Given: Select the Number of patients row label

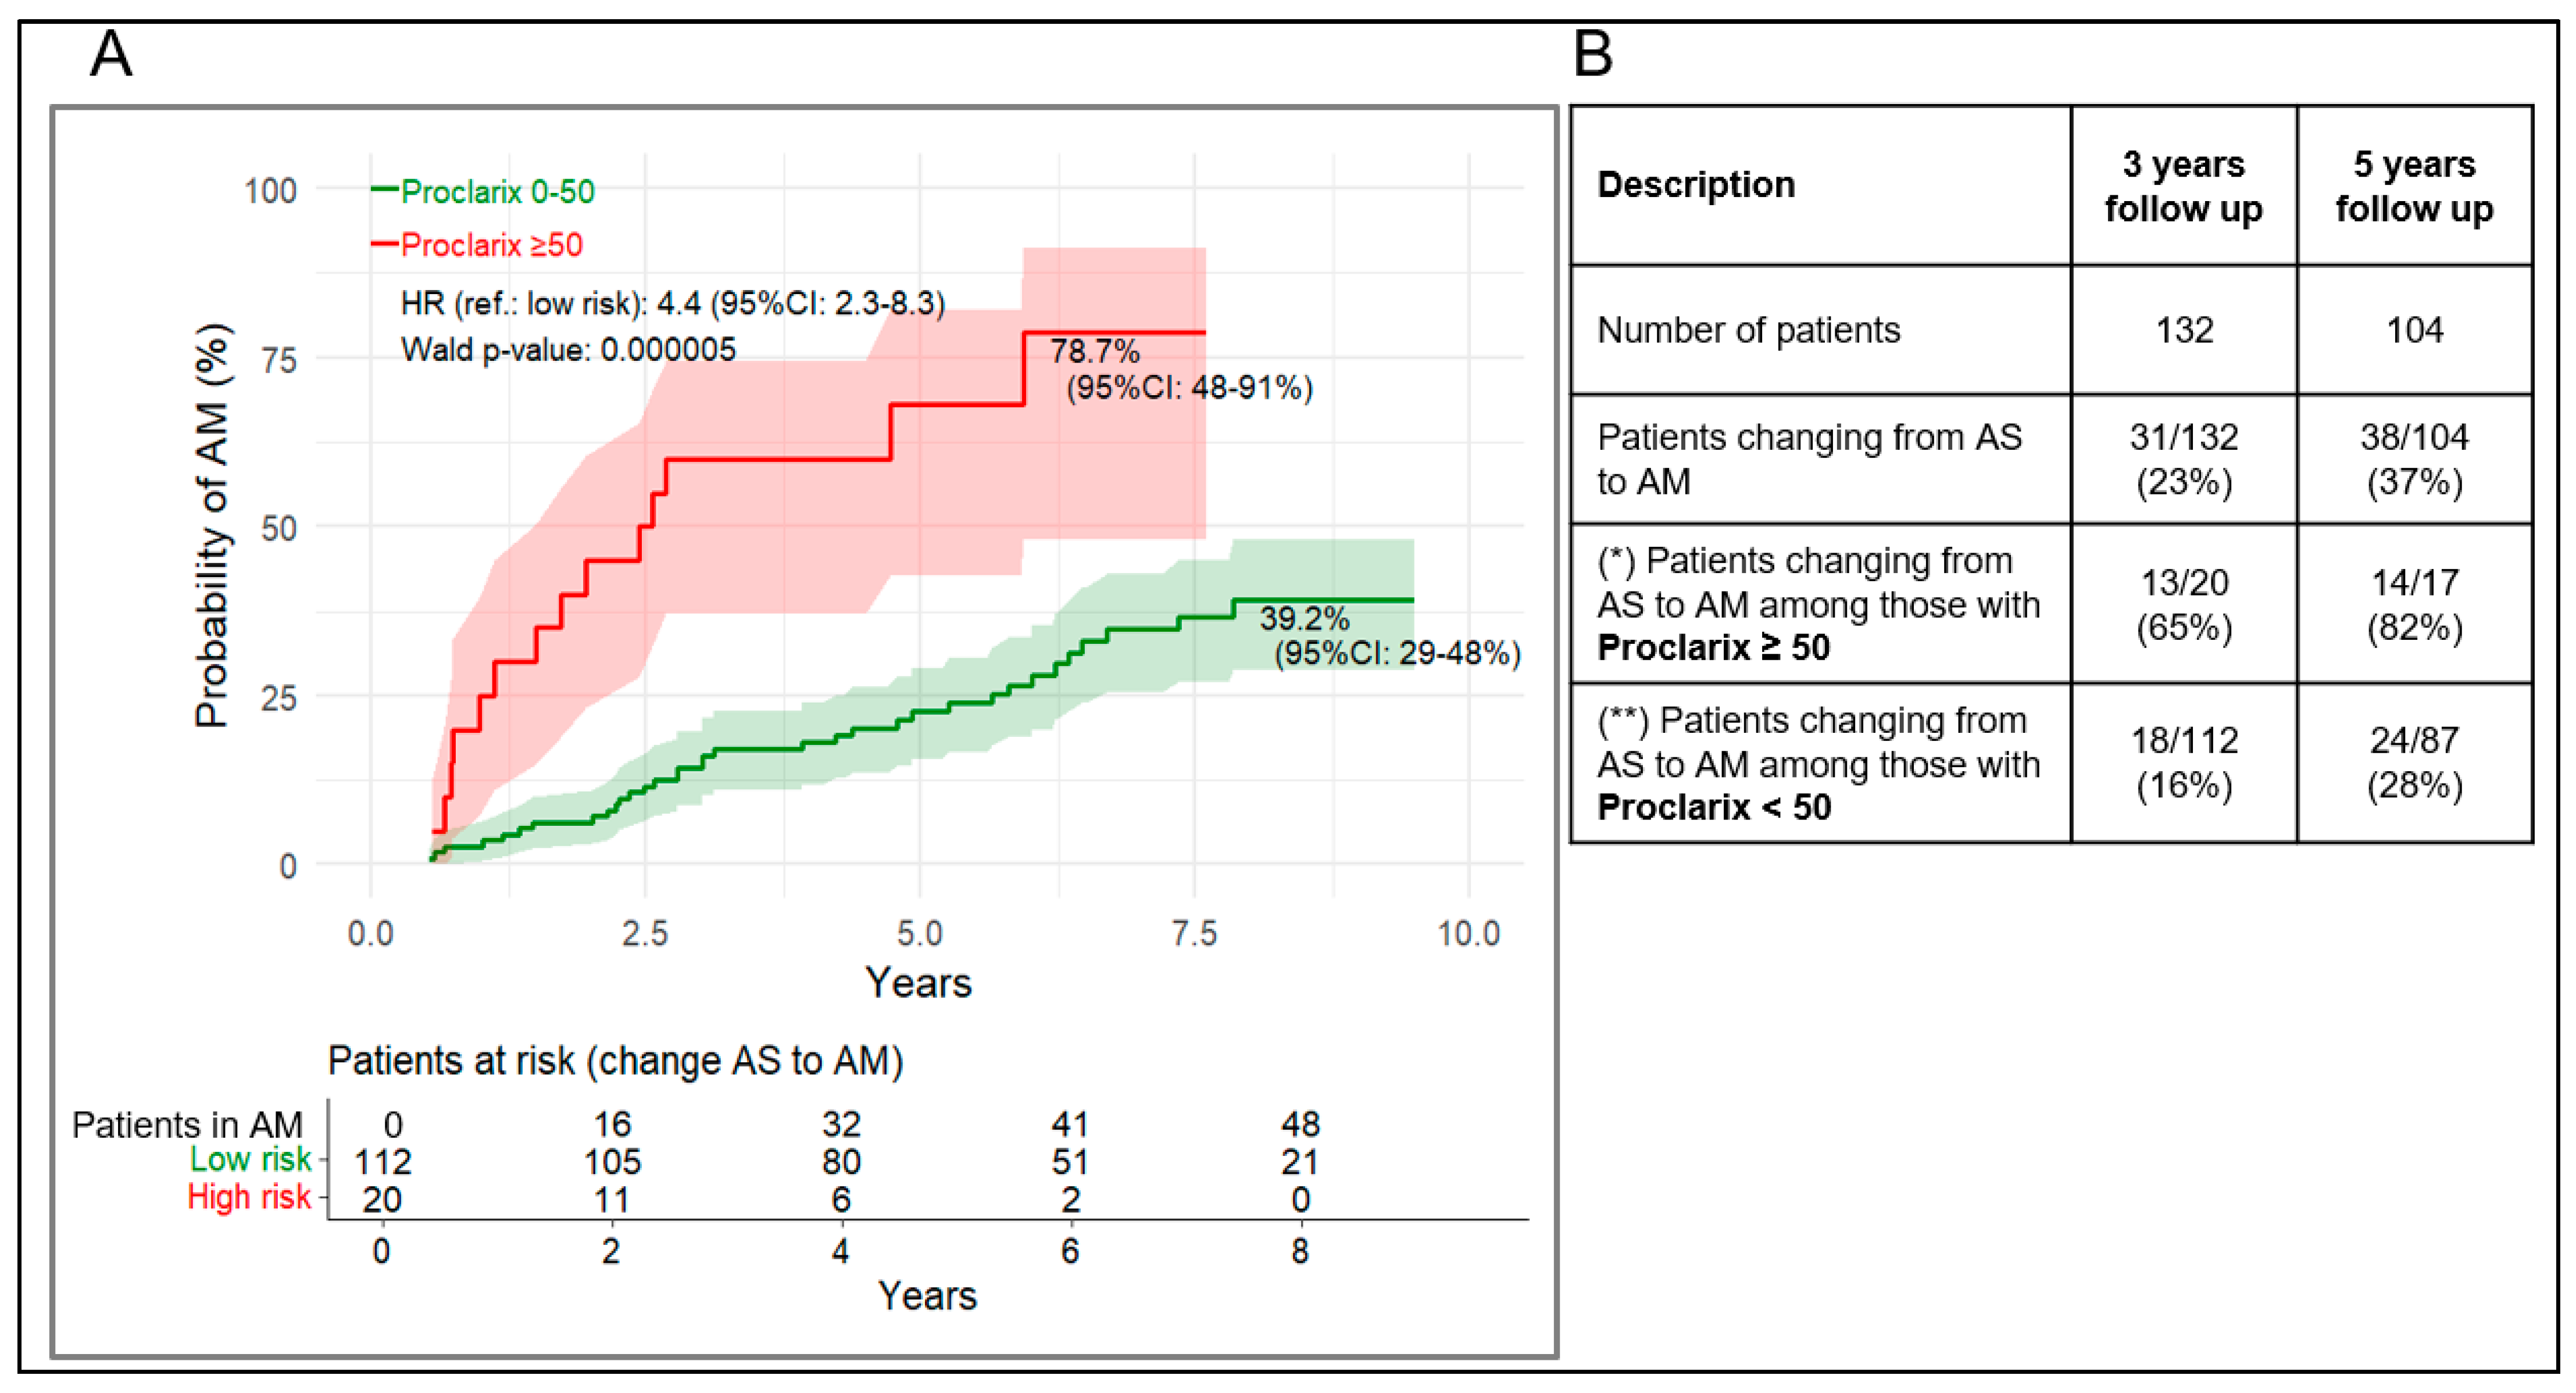Looking at the screenshot, I should pyautogui.click(x=1748, y=330).
